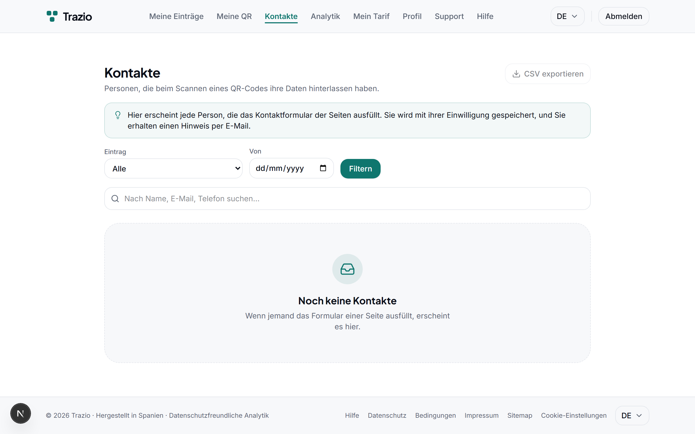
Task: Expand the Eintrag dropdown showing Alle
Action: (173, 168)
